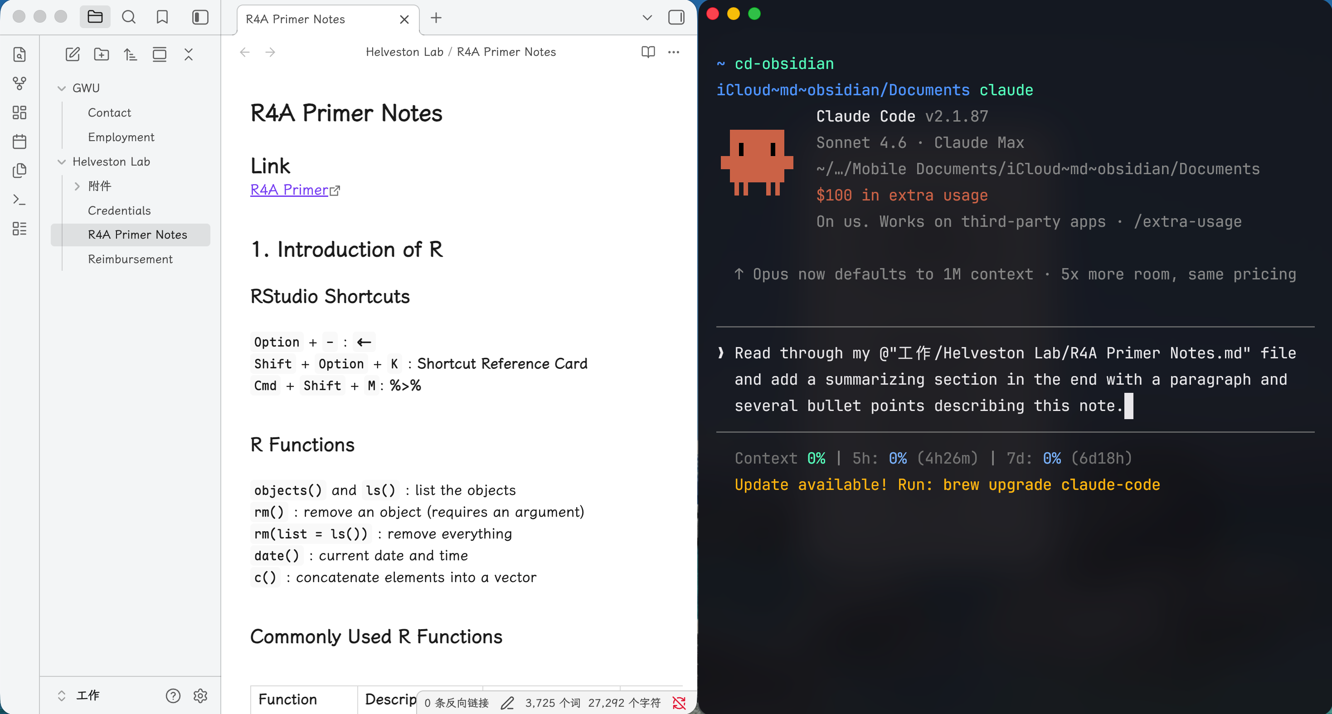Open the bookmarks pane

click(162, 18)
